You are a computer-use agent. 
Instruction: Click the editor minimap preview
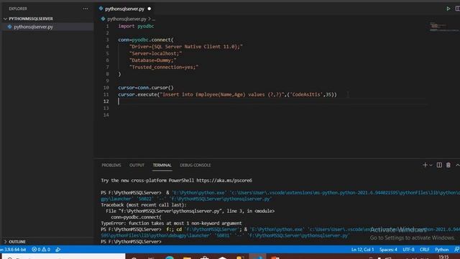(444, 27)
